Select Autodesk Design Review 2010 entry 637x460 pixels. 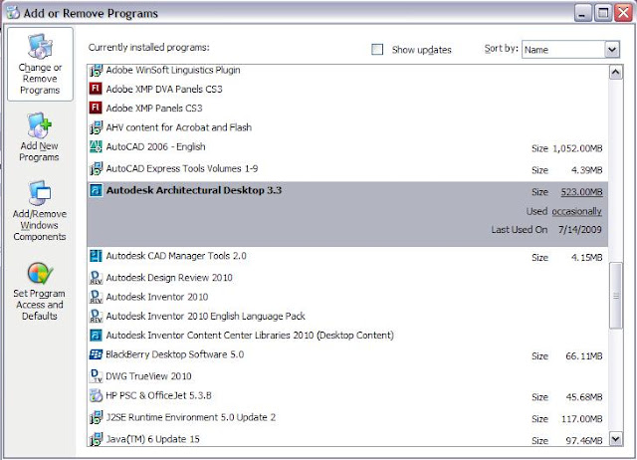click(x=347, y=278)
